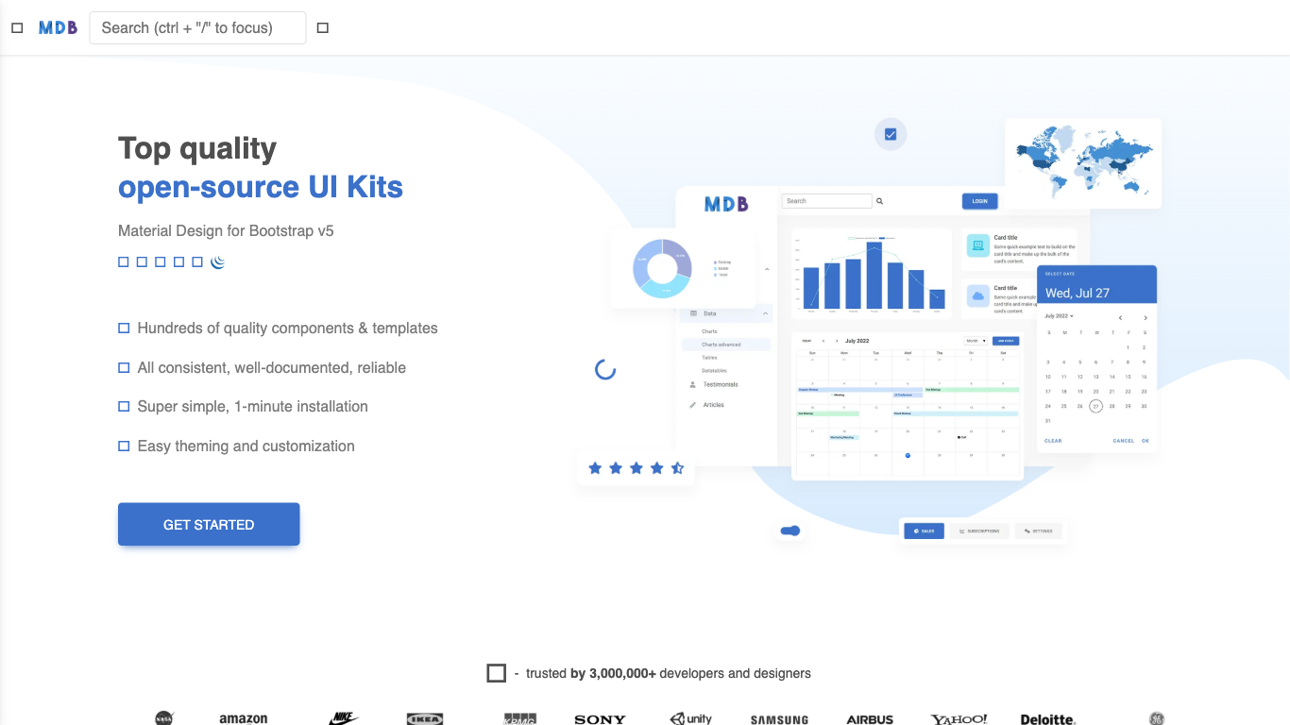Click the 'open-source UI Kits' heading text
The height and width of the screenshot is (725, 1290).
click(261, 187)
